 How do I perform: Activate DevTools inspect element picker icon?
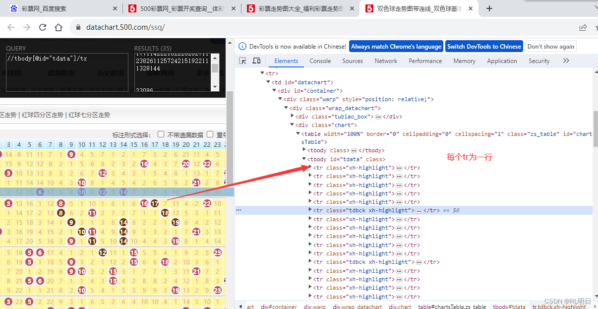pyautogui.click(x=243, y=61)
